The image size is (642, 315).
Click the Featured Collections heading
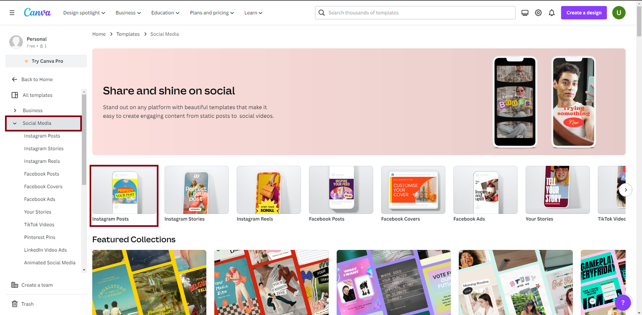134,239
